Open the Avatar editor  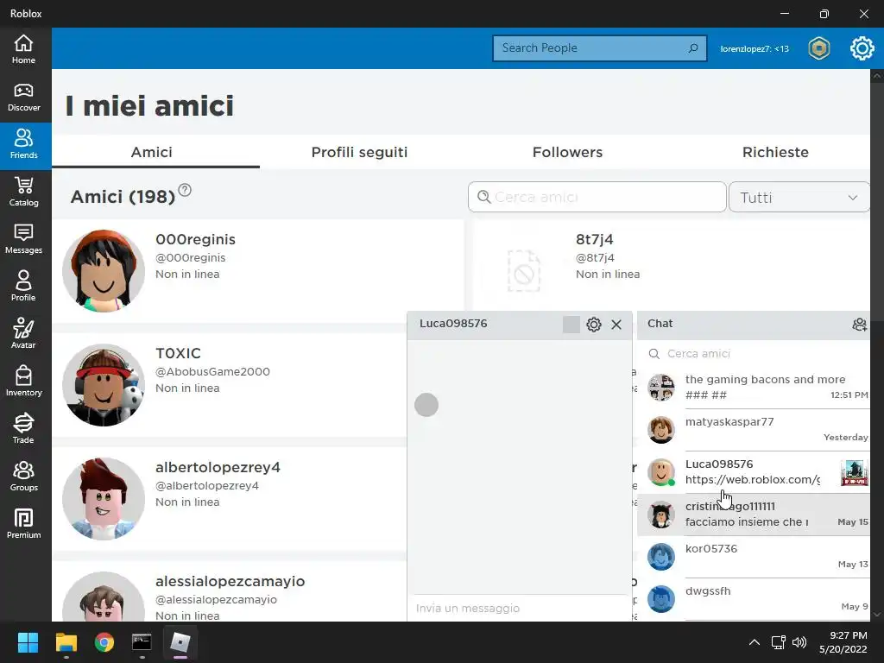click(x=23, y=334)
